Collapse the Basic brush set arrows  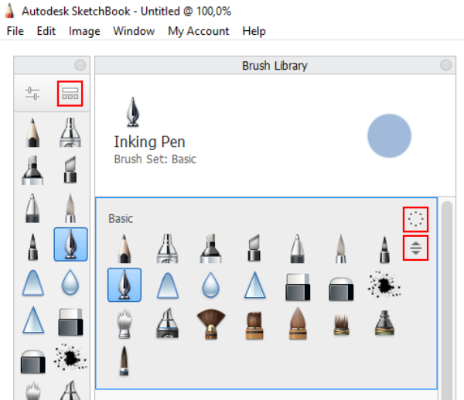(415, 248)
